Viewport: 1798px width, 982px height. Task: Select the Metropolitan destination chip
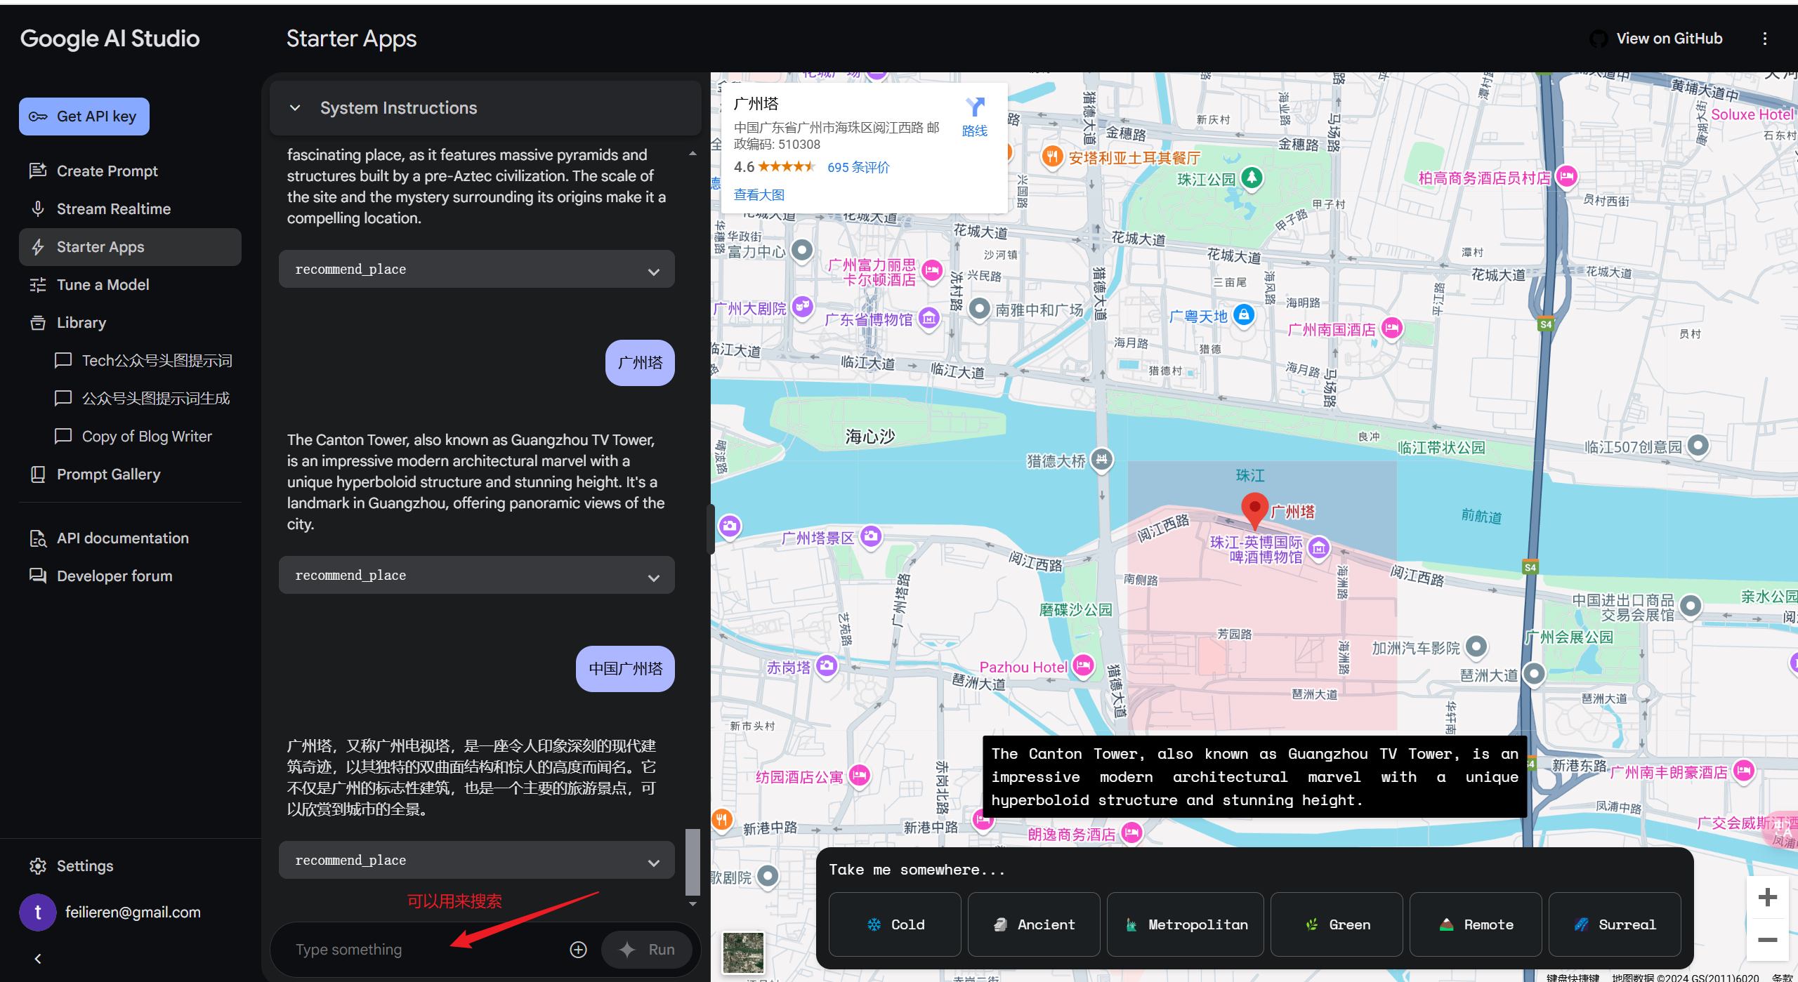tap(1185, 924)
